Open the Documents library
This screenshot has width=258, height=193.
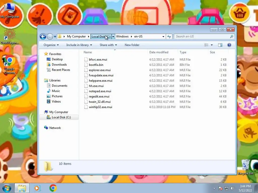[59, 86]
